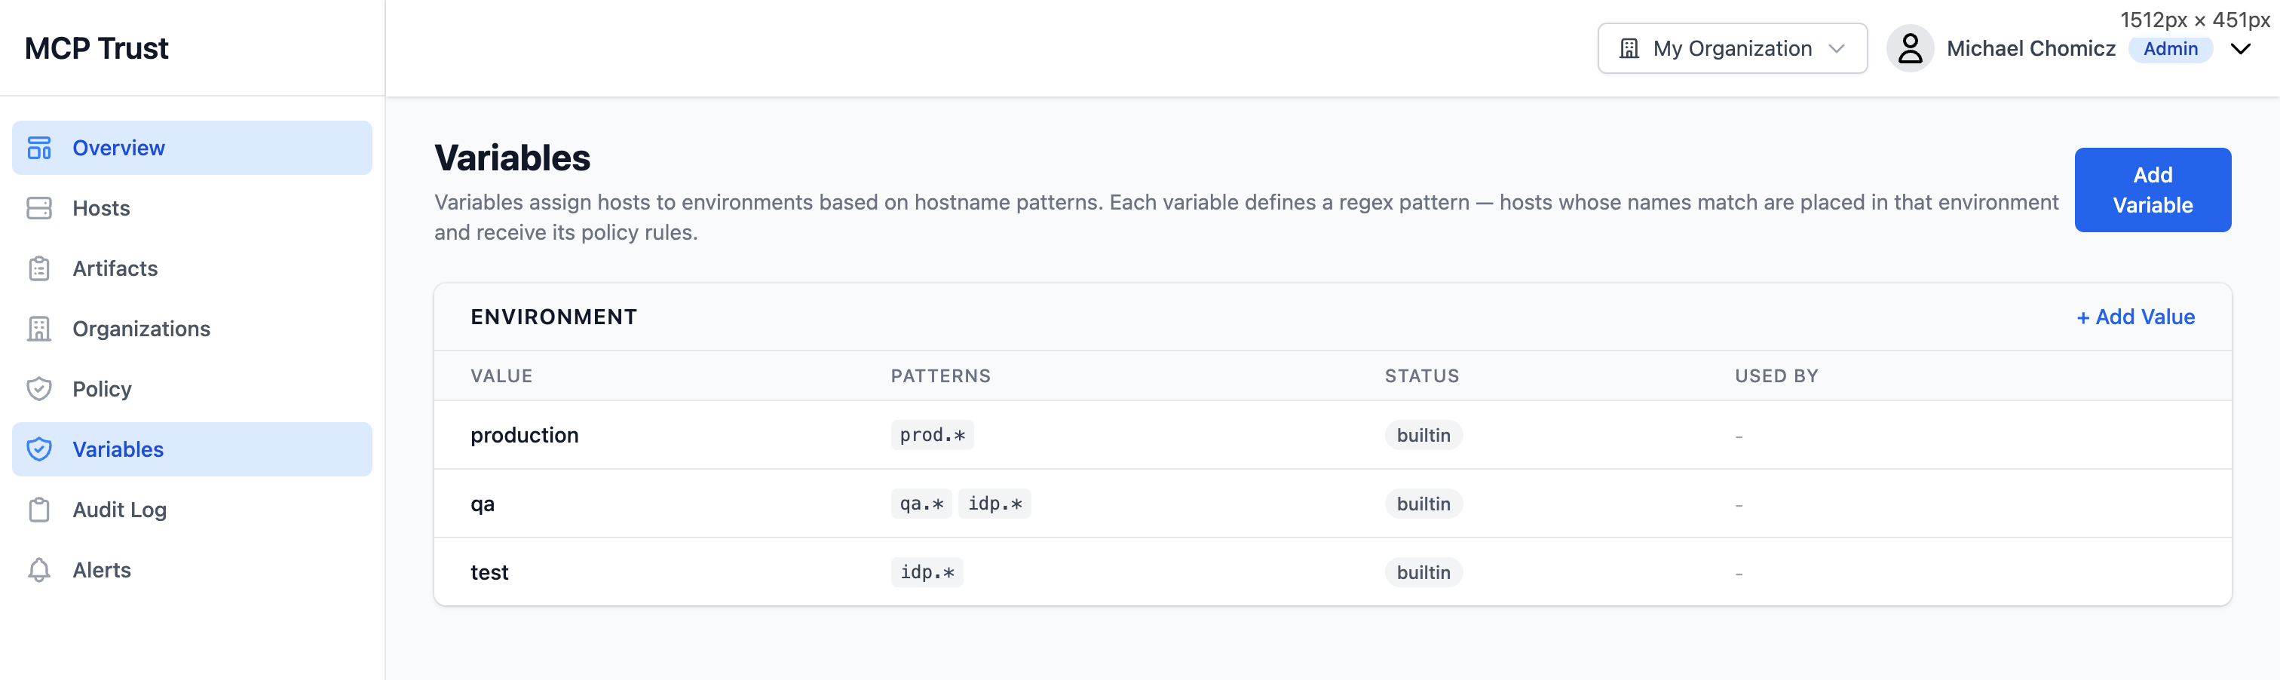
Task: Select the Policy shield icon
Action: (39, 389)
